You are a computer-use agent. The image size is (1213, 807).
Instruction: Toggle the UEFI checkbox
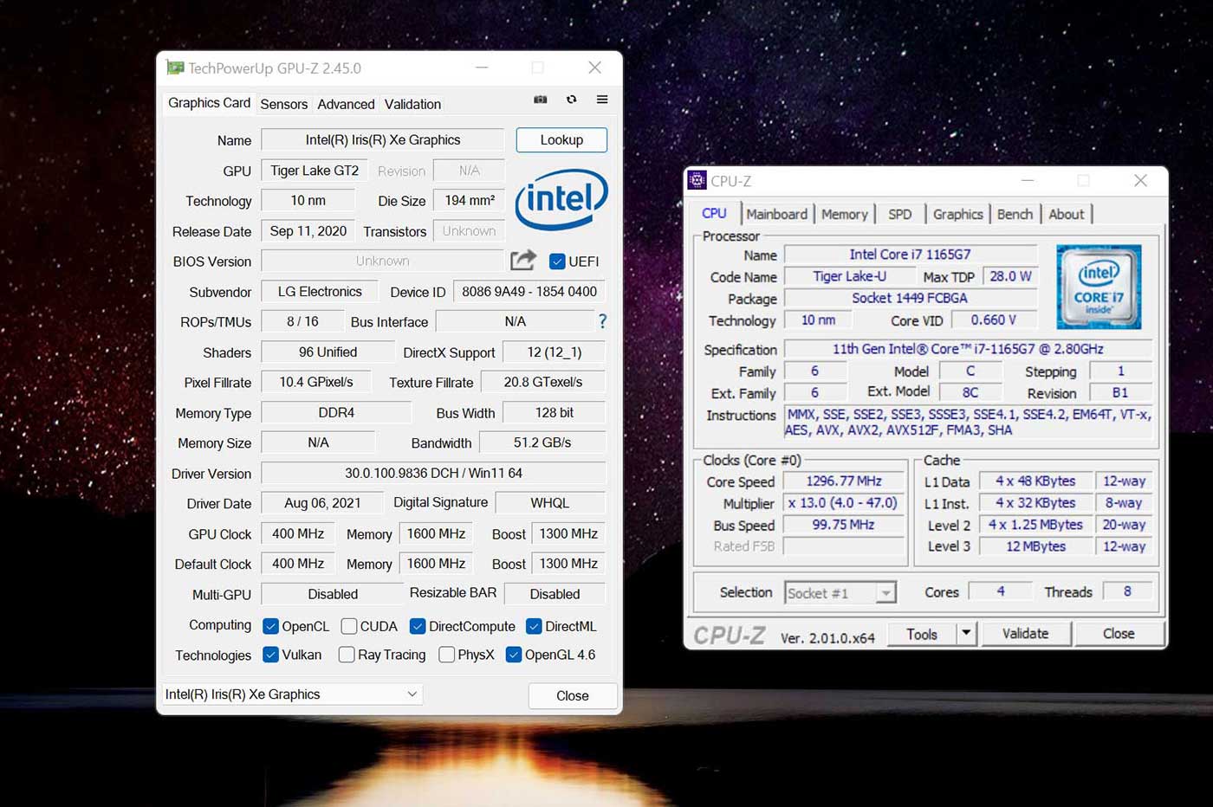tap(557, 261)
